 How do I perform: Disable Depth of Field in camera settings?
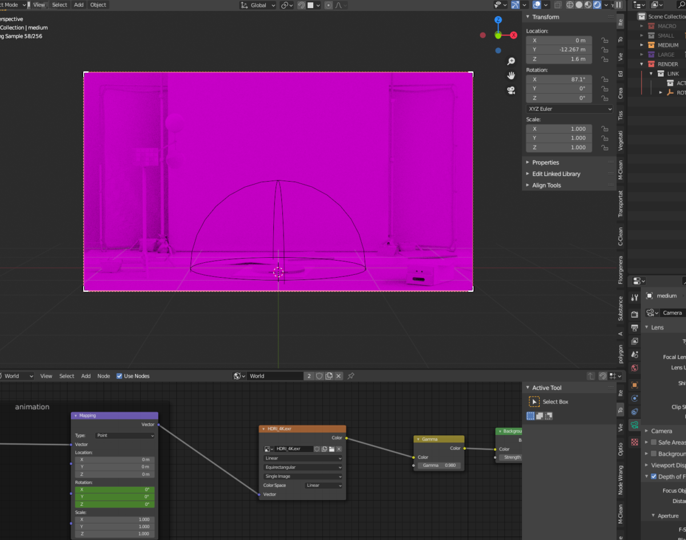pos(653,477)
